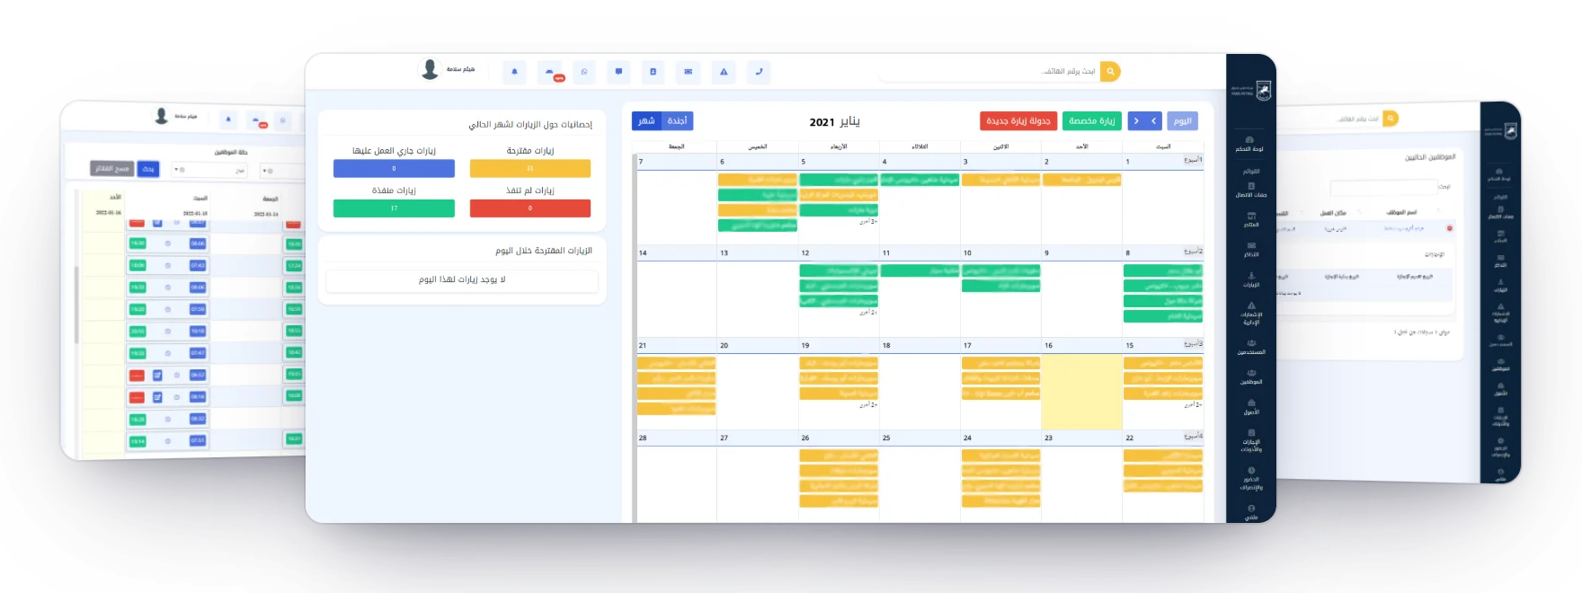Click the warning triangle icon in top toolbar
Screen dimensions: 1582x593
coord(724,72)
